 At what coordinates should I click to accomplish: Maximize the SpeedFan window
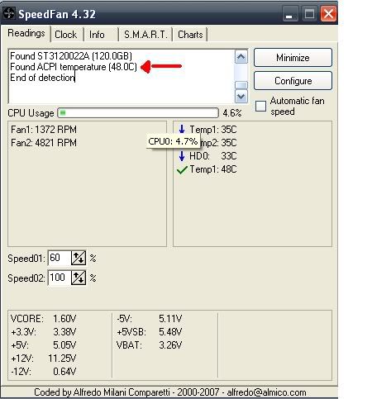click(x=309, y=14)
